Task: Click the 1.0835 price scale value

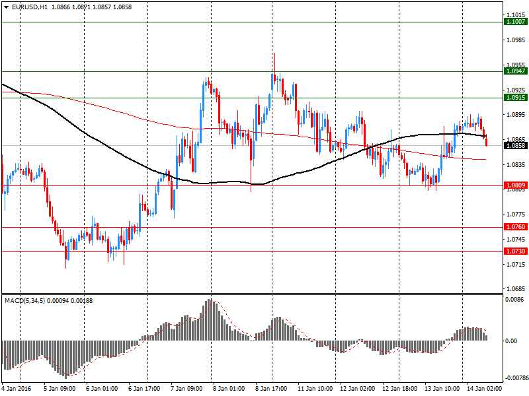Action: 516,164
